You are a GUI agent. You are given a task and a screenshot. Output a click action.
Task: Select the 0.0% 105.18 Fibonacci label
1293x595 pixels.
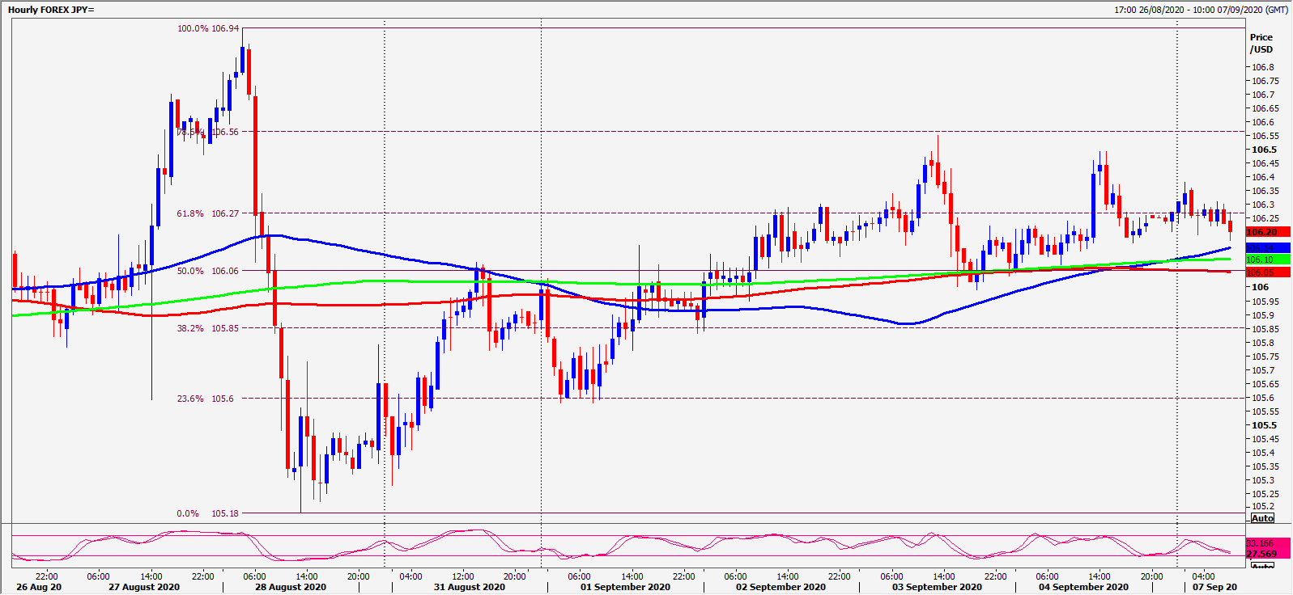coord(208,513)
